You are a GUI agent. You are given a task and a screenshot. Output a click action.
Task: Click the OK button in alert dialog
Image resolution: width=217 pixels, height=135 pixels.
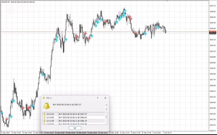[x=75, y=128]
